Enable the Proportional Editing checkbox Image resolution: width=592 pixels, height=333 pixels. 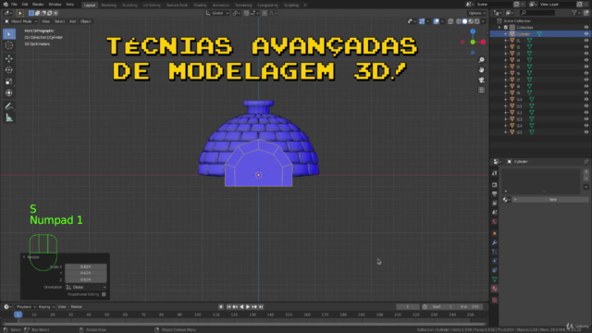tap(104, 294)
